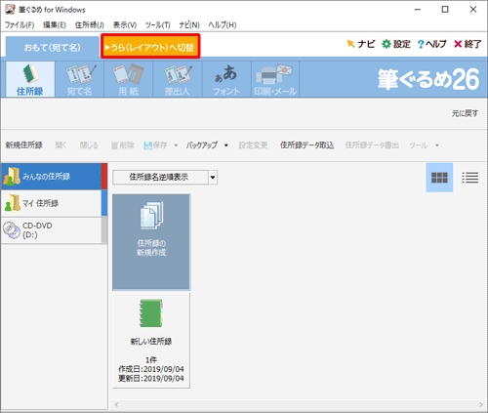This screenshot has height=413, width=488.
Task: Open the 差出人 sender ribbon icon
Action: coord(178,79)
